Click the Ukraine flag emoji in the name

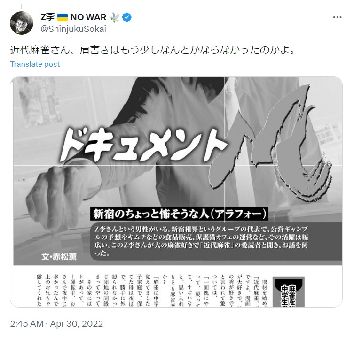tap(63, 17)
